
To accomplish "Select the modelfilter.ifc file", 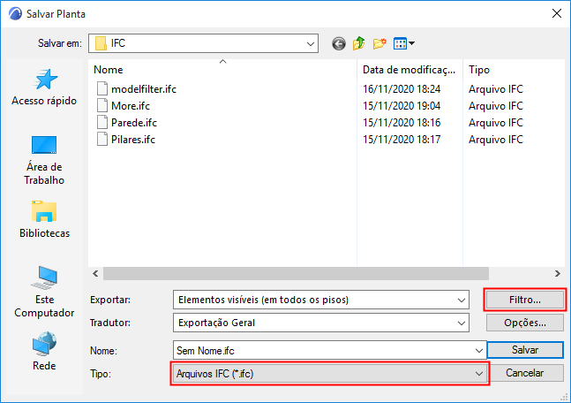I will pyautogui.click(x=144, y=89).
